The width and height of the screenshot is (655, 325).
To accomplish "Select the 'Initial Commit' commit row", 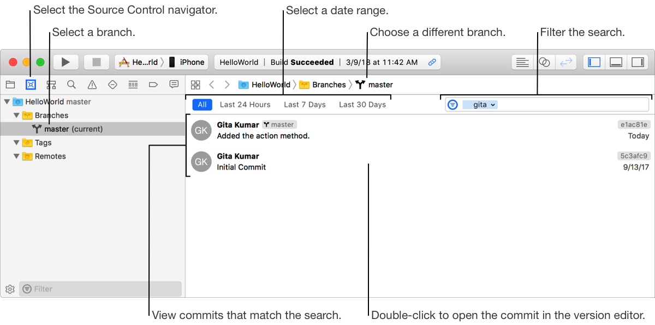I will click(x=419, y=161).
